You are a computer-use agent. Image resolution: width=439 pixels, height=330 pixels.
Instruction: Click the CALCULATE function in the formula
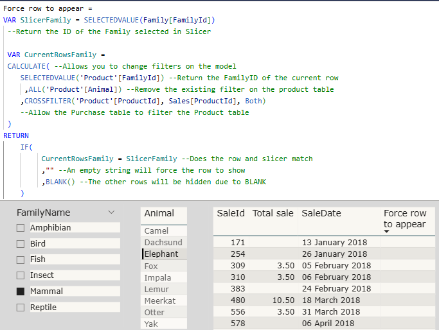(x=26, y=66)
